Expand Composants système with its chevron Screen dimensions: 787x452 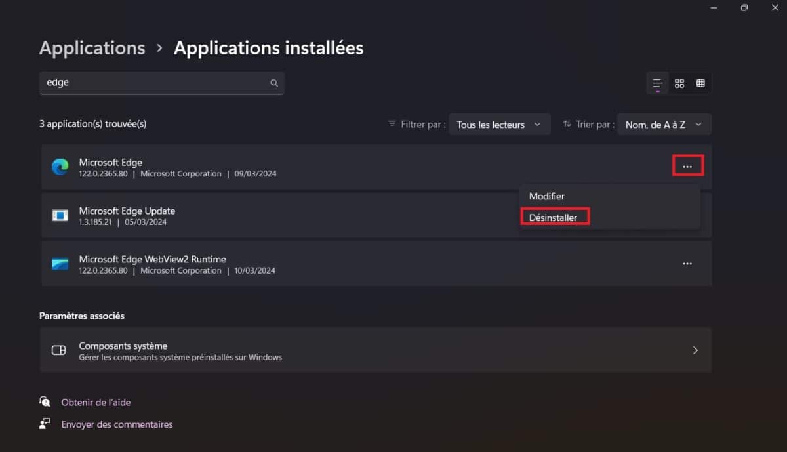[x=695, y=350]
